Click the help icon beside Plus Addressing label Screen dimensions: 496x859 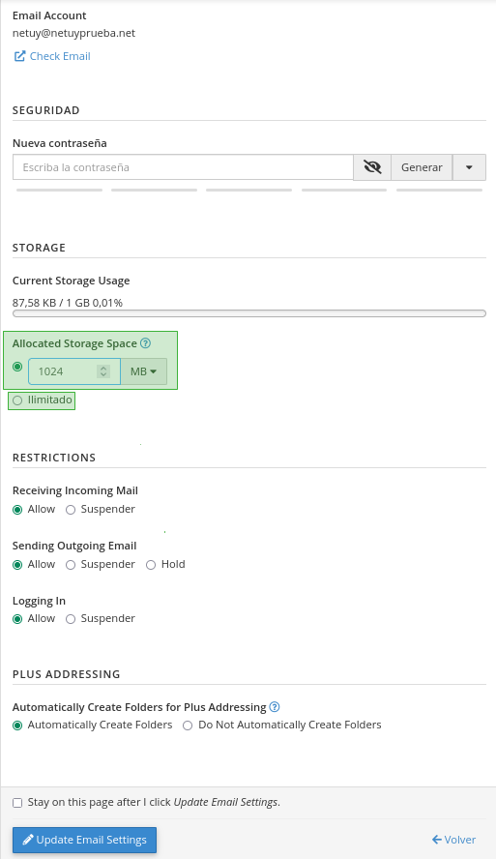[275, 707]
